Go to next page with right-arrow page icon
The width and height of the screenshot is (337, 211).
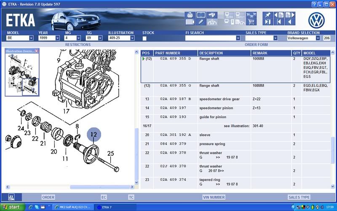pyautogui.click(x=290, y=15)
